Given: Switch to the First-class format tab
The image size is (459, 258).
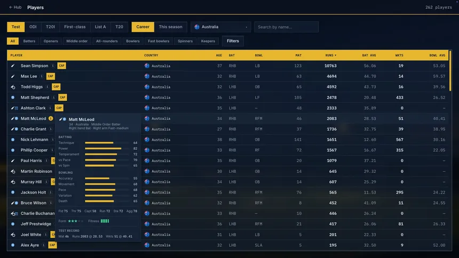Looking at the screenshot, I should (x=75, y=27).
